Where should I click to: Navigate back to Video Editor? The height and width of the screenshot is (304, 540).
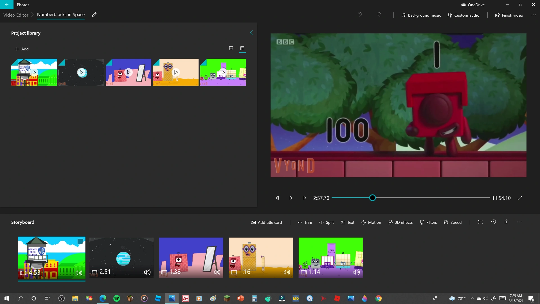tap(15, 15)
